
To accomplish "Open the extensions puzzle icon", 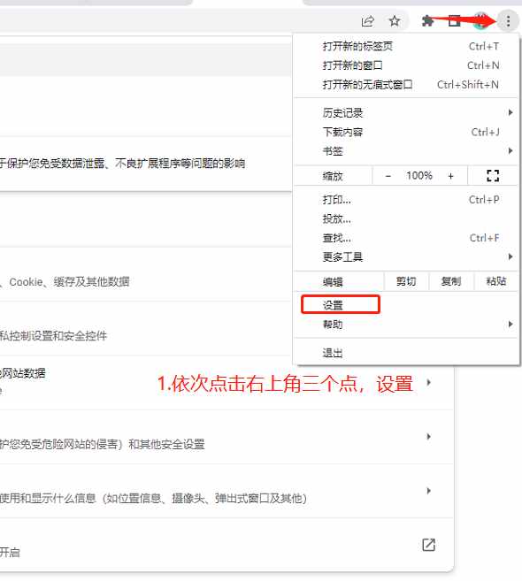I will 428,21.
